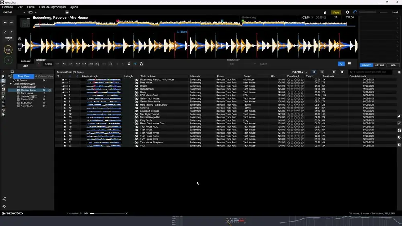Click the record button in top bar

pyautogui.click(x=67, y=12)
